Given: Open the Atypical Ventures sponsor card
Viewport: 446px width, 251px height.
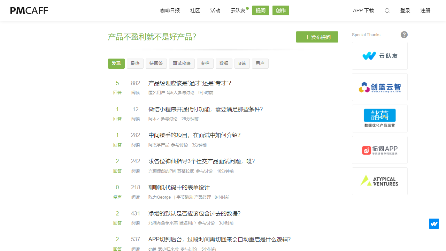Looking at the screenshot, I should [x=380, y=181].
